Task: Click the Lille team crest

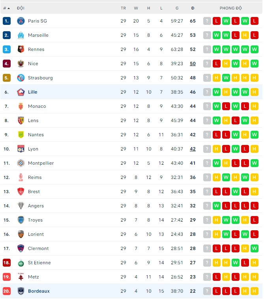Action: pos(21,92)
